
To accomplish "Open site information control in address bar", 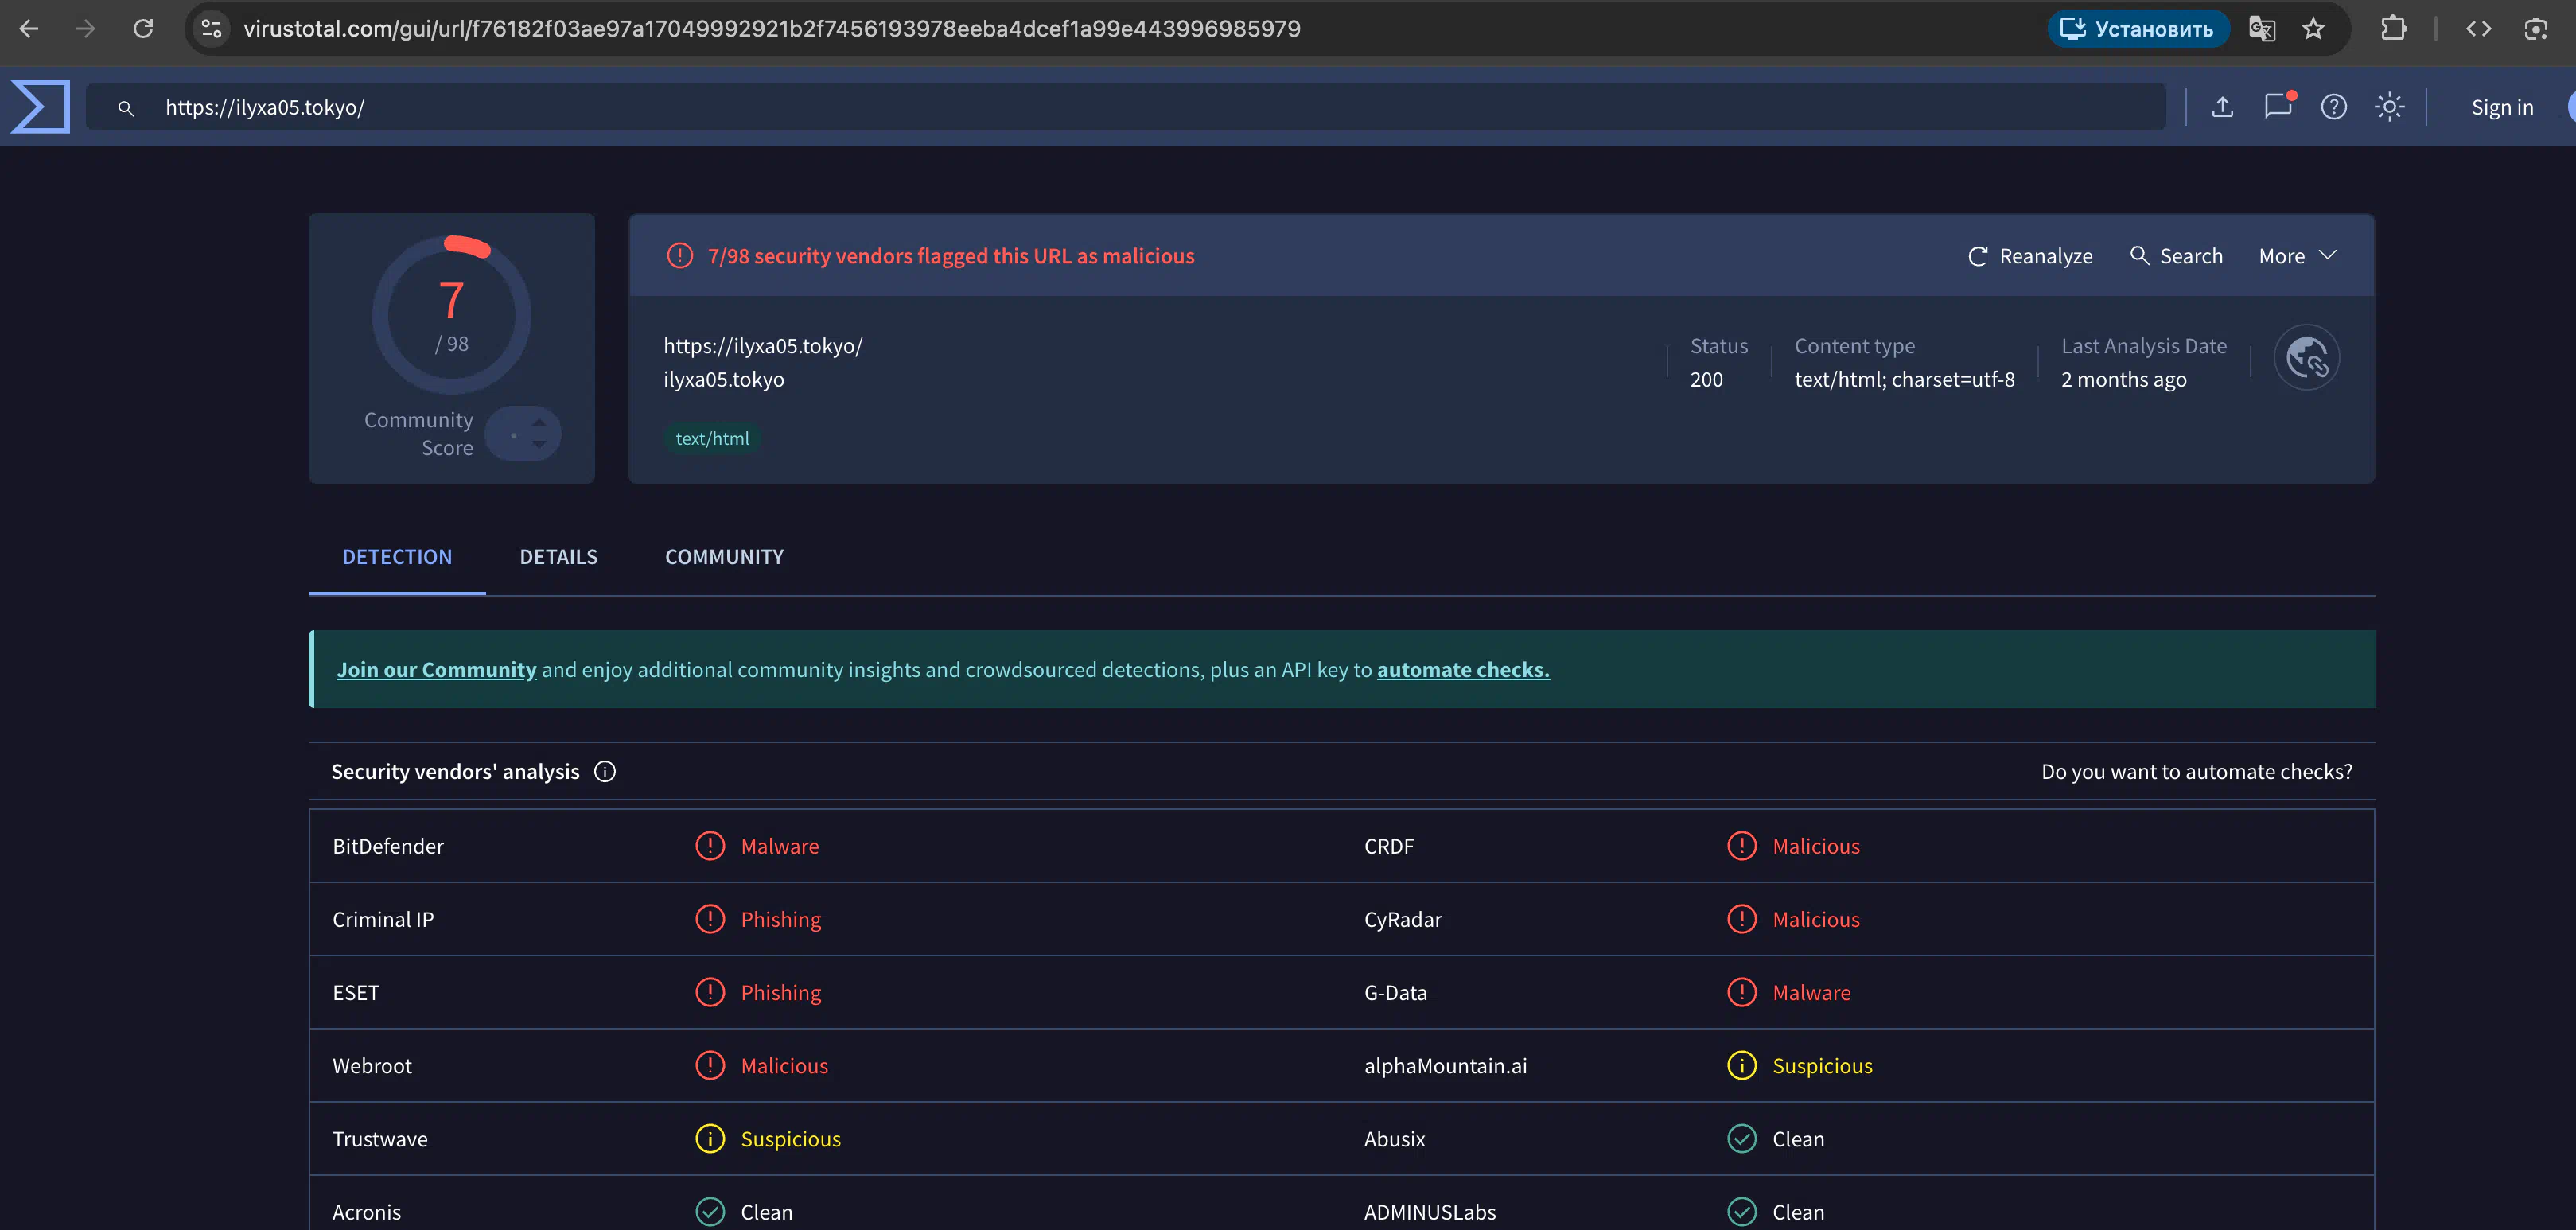I will pos(211,29).
